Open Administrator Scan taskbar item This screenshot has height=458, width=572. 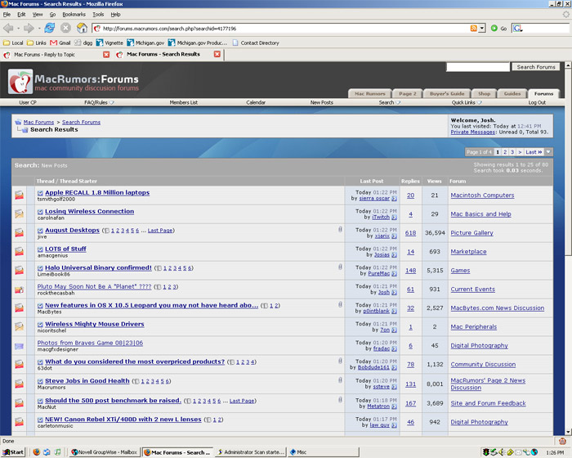pos(251,452)
